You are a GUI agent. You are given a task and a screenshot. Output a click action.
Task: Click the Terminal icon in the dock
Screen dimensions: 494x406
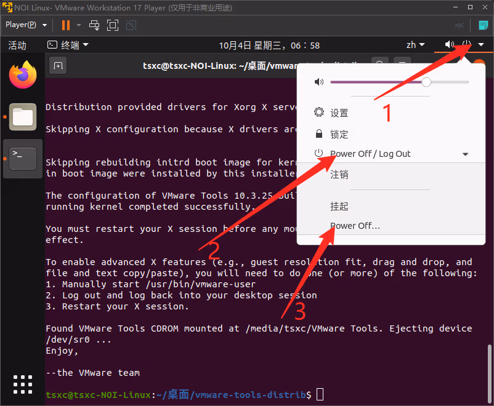[x=23, y=158]
